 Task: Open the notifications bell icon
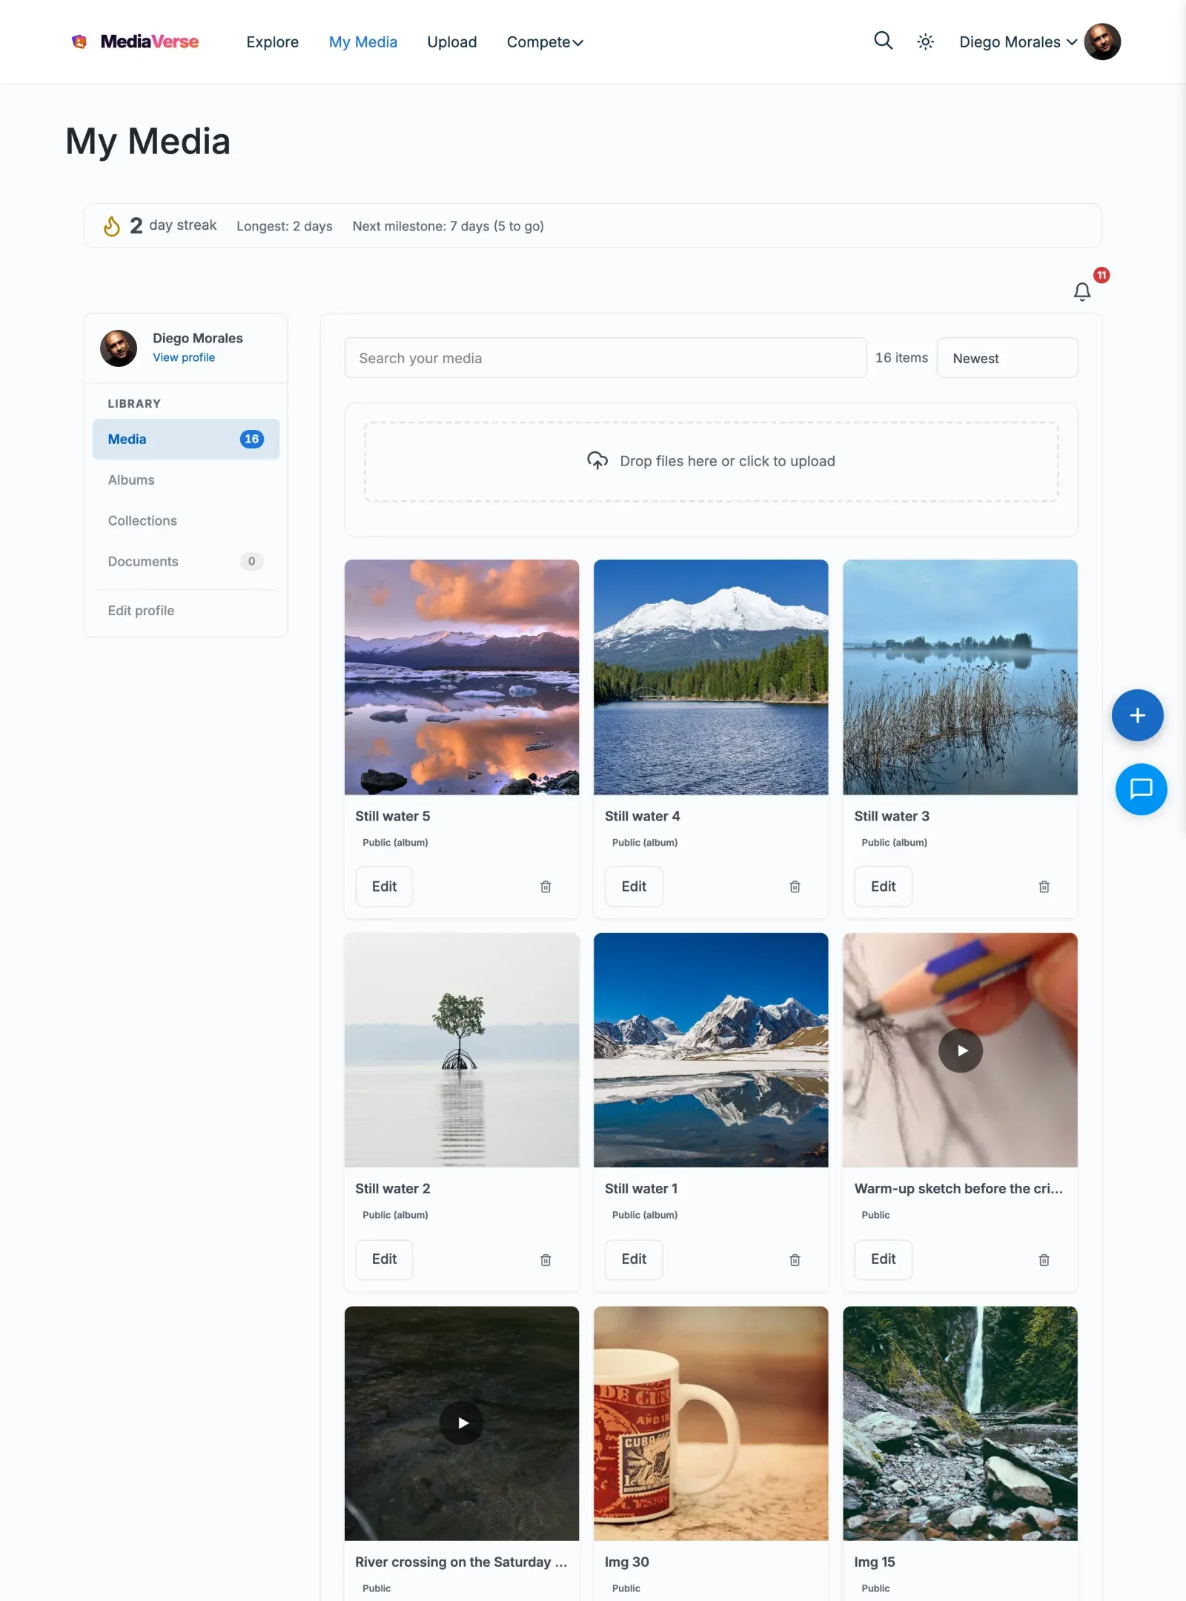pyautogui.click(x=1081, y=291)
